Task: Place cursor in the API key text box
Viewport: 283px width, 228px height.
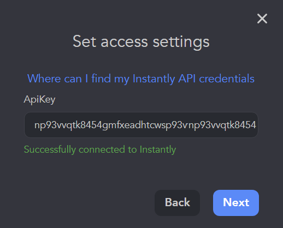Action: click(x=141, y=125)
